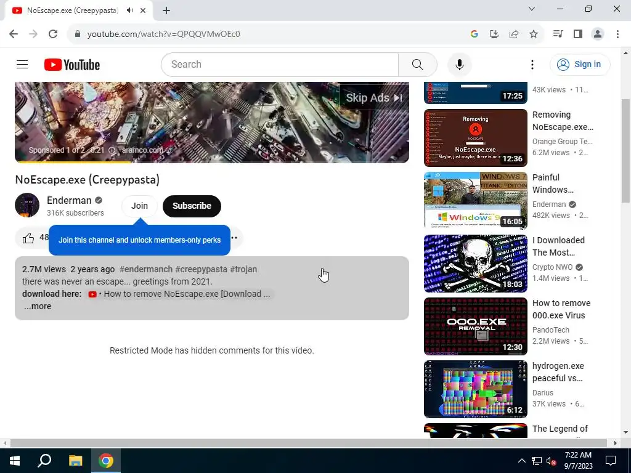Open Painful Windows video thumbnail

point(475,200)
